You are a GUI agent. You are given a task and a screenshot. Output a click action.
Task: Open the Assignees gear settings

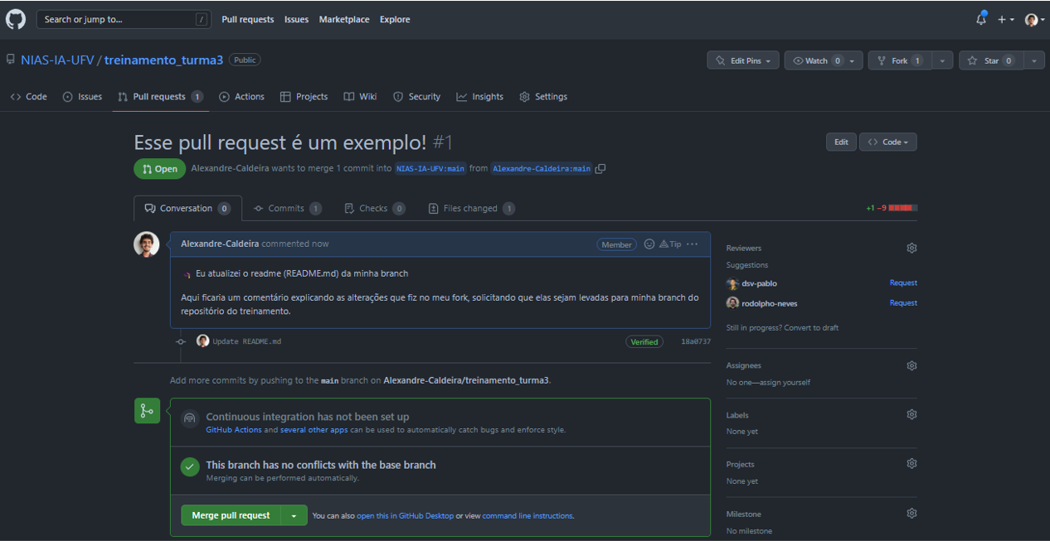[911, 365]
